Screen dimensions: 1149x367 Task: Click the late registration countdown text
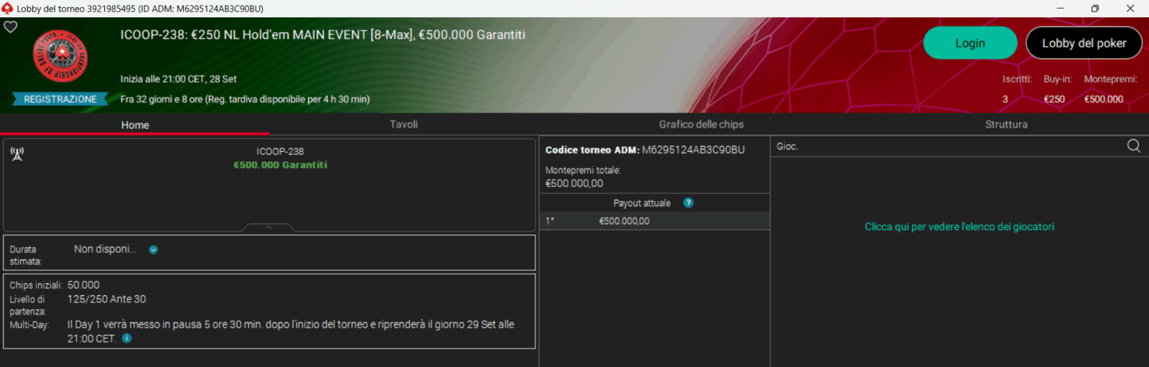click(245, 99)
